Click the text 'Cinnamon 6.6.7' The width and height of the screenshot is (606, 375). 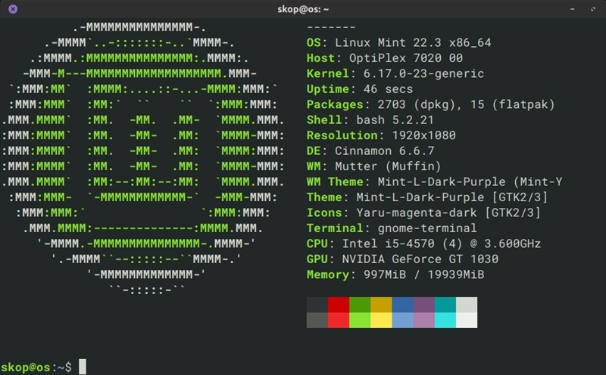pos(385,151)
